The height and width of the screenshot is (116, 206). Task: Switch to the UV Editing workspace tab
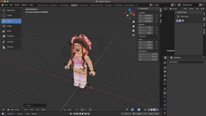pyautogui.click(x=118, y=5)
